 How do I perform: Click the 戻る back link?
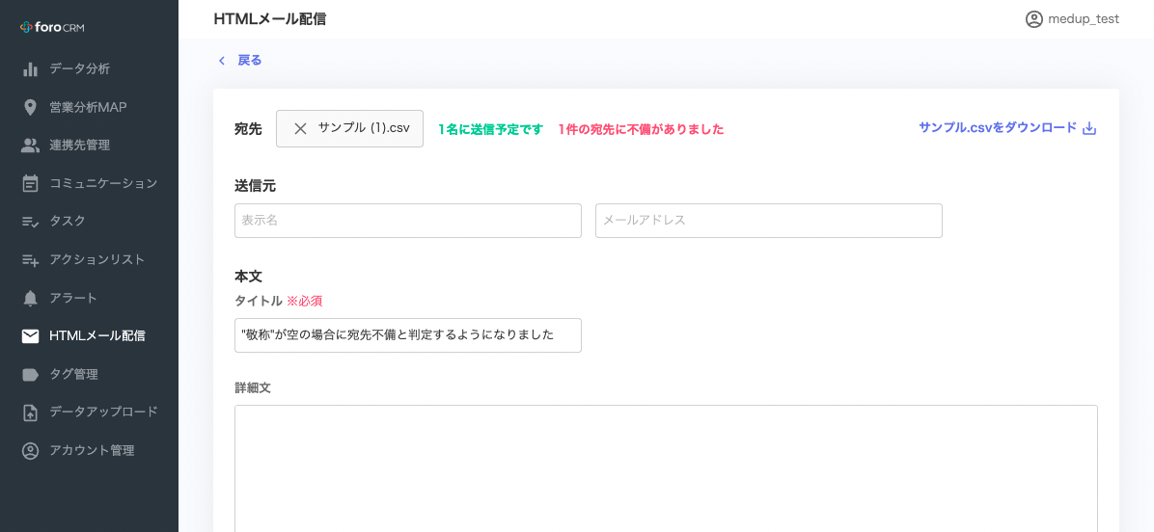click(x=250, y=61)
